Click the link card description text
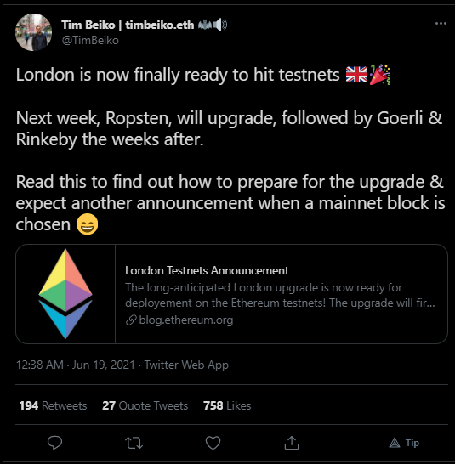 pos(280,295)
